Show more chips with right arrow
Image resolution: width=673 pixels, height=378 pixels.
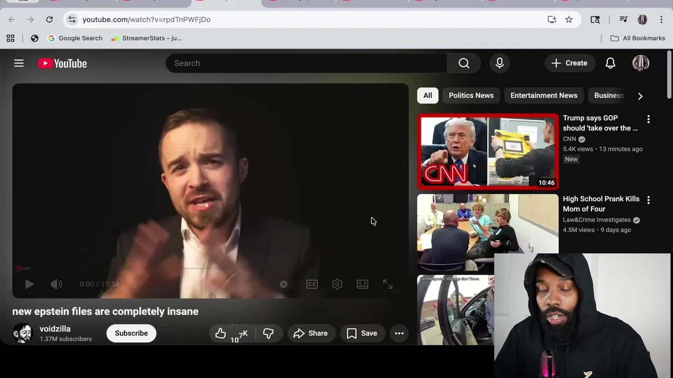tap(640, 96)
